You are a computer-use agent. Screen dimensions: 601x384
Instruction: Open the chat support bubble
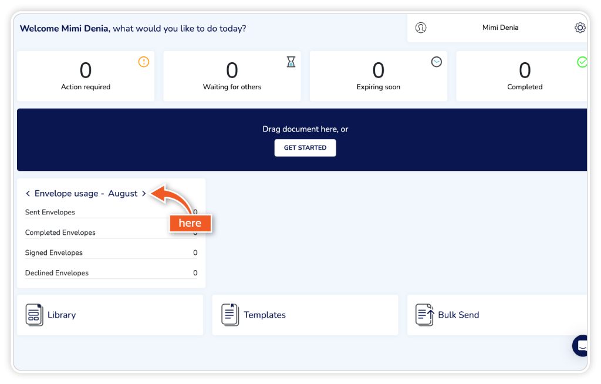(582, 346)
